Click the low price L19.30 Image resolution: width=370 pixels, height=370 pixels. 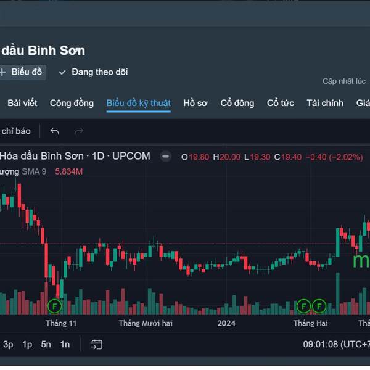click(257, 157)
